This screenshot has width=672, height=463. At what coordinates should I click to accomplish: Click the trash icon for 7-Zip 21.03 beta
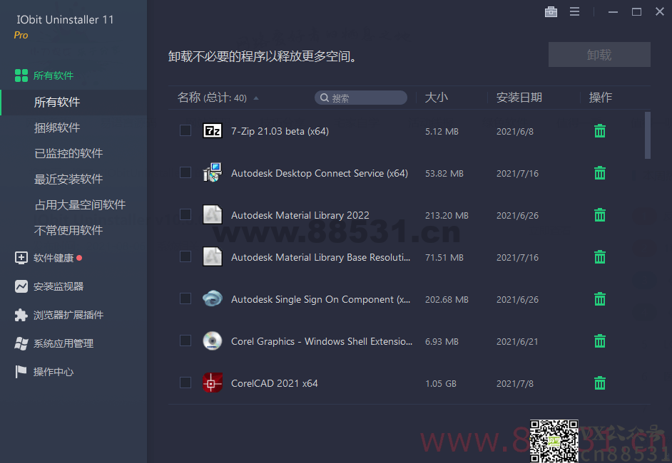click(x=599, y=131)
